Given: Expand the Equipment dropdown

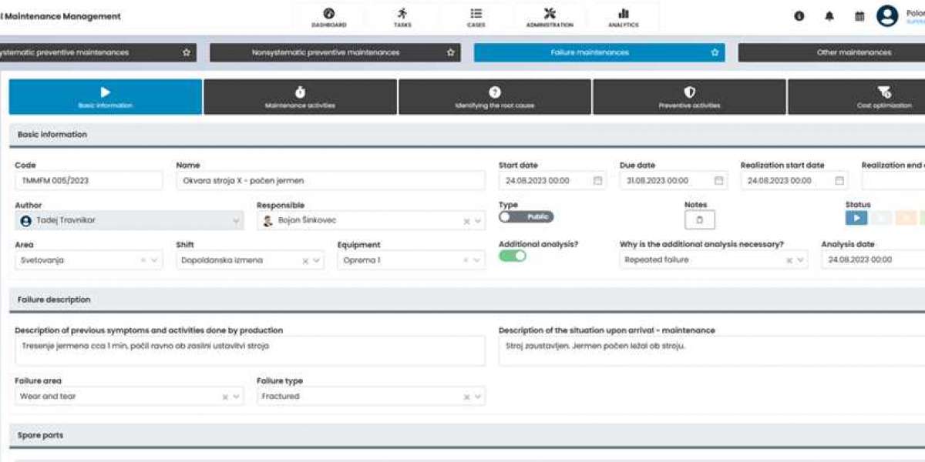Looking at the screenshot, I should pos(478,261).
